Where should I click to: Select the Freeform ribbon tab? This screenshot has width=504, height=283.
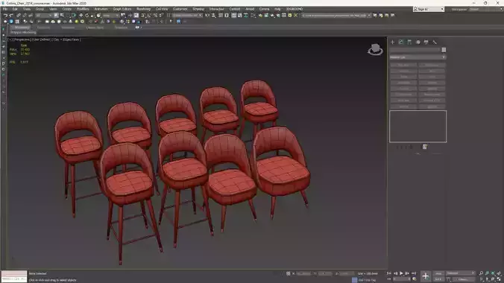43,28
